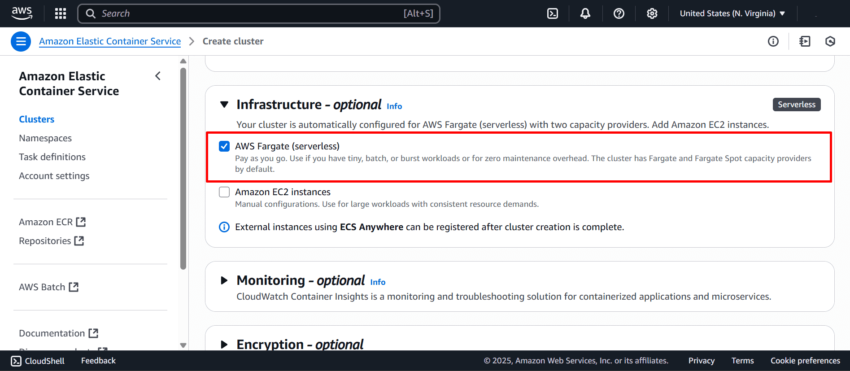Open the Repositories navigation link
This screenshot has width=850, height=371.
[45, 241]
